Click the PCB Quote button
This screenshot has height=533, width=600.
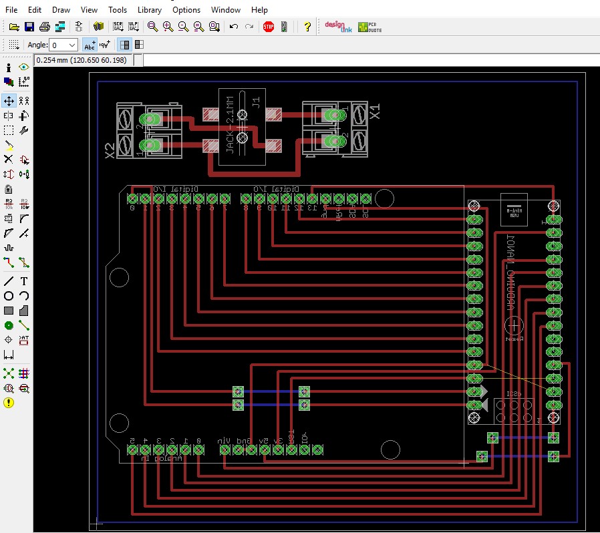[x=369, y=27]
